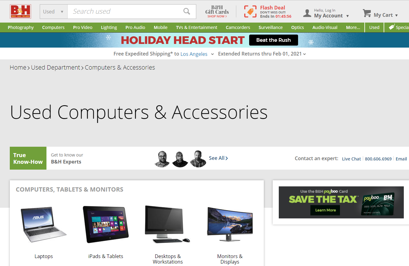Click the My Account person icon
409x266 pixels.
point(307,13)
